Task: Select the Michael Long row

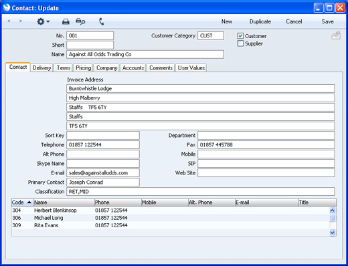Action: 171,218
